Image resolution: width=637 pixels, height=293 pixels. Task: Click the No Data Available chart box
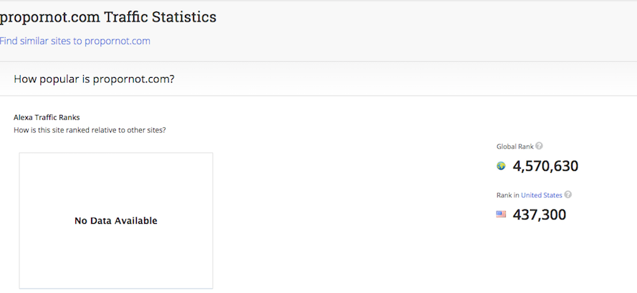(x=116, y=220)
